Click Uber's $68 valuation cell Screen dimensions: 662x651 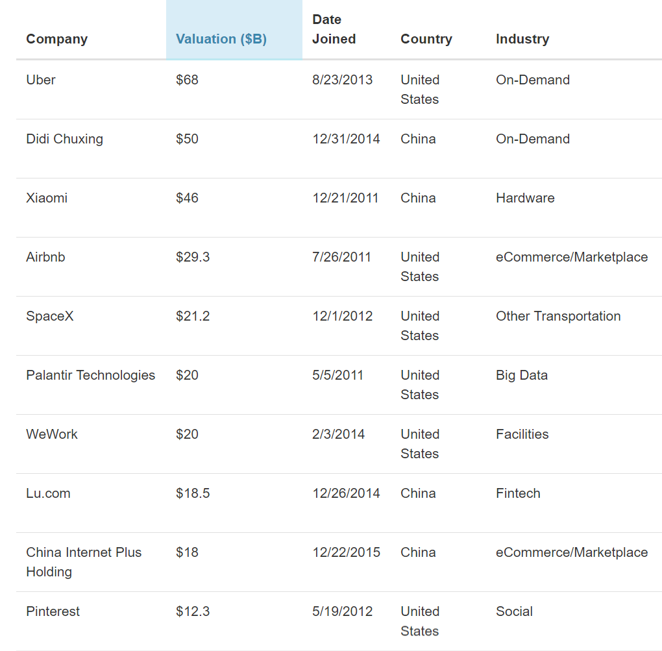click(187, 80)
